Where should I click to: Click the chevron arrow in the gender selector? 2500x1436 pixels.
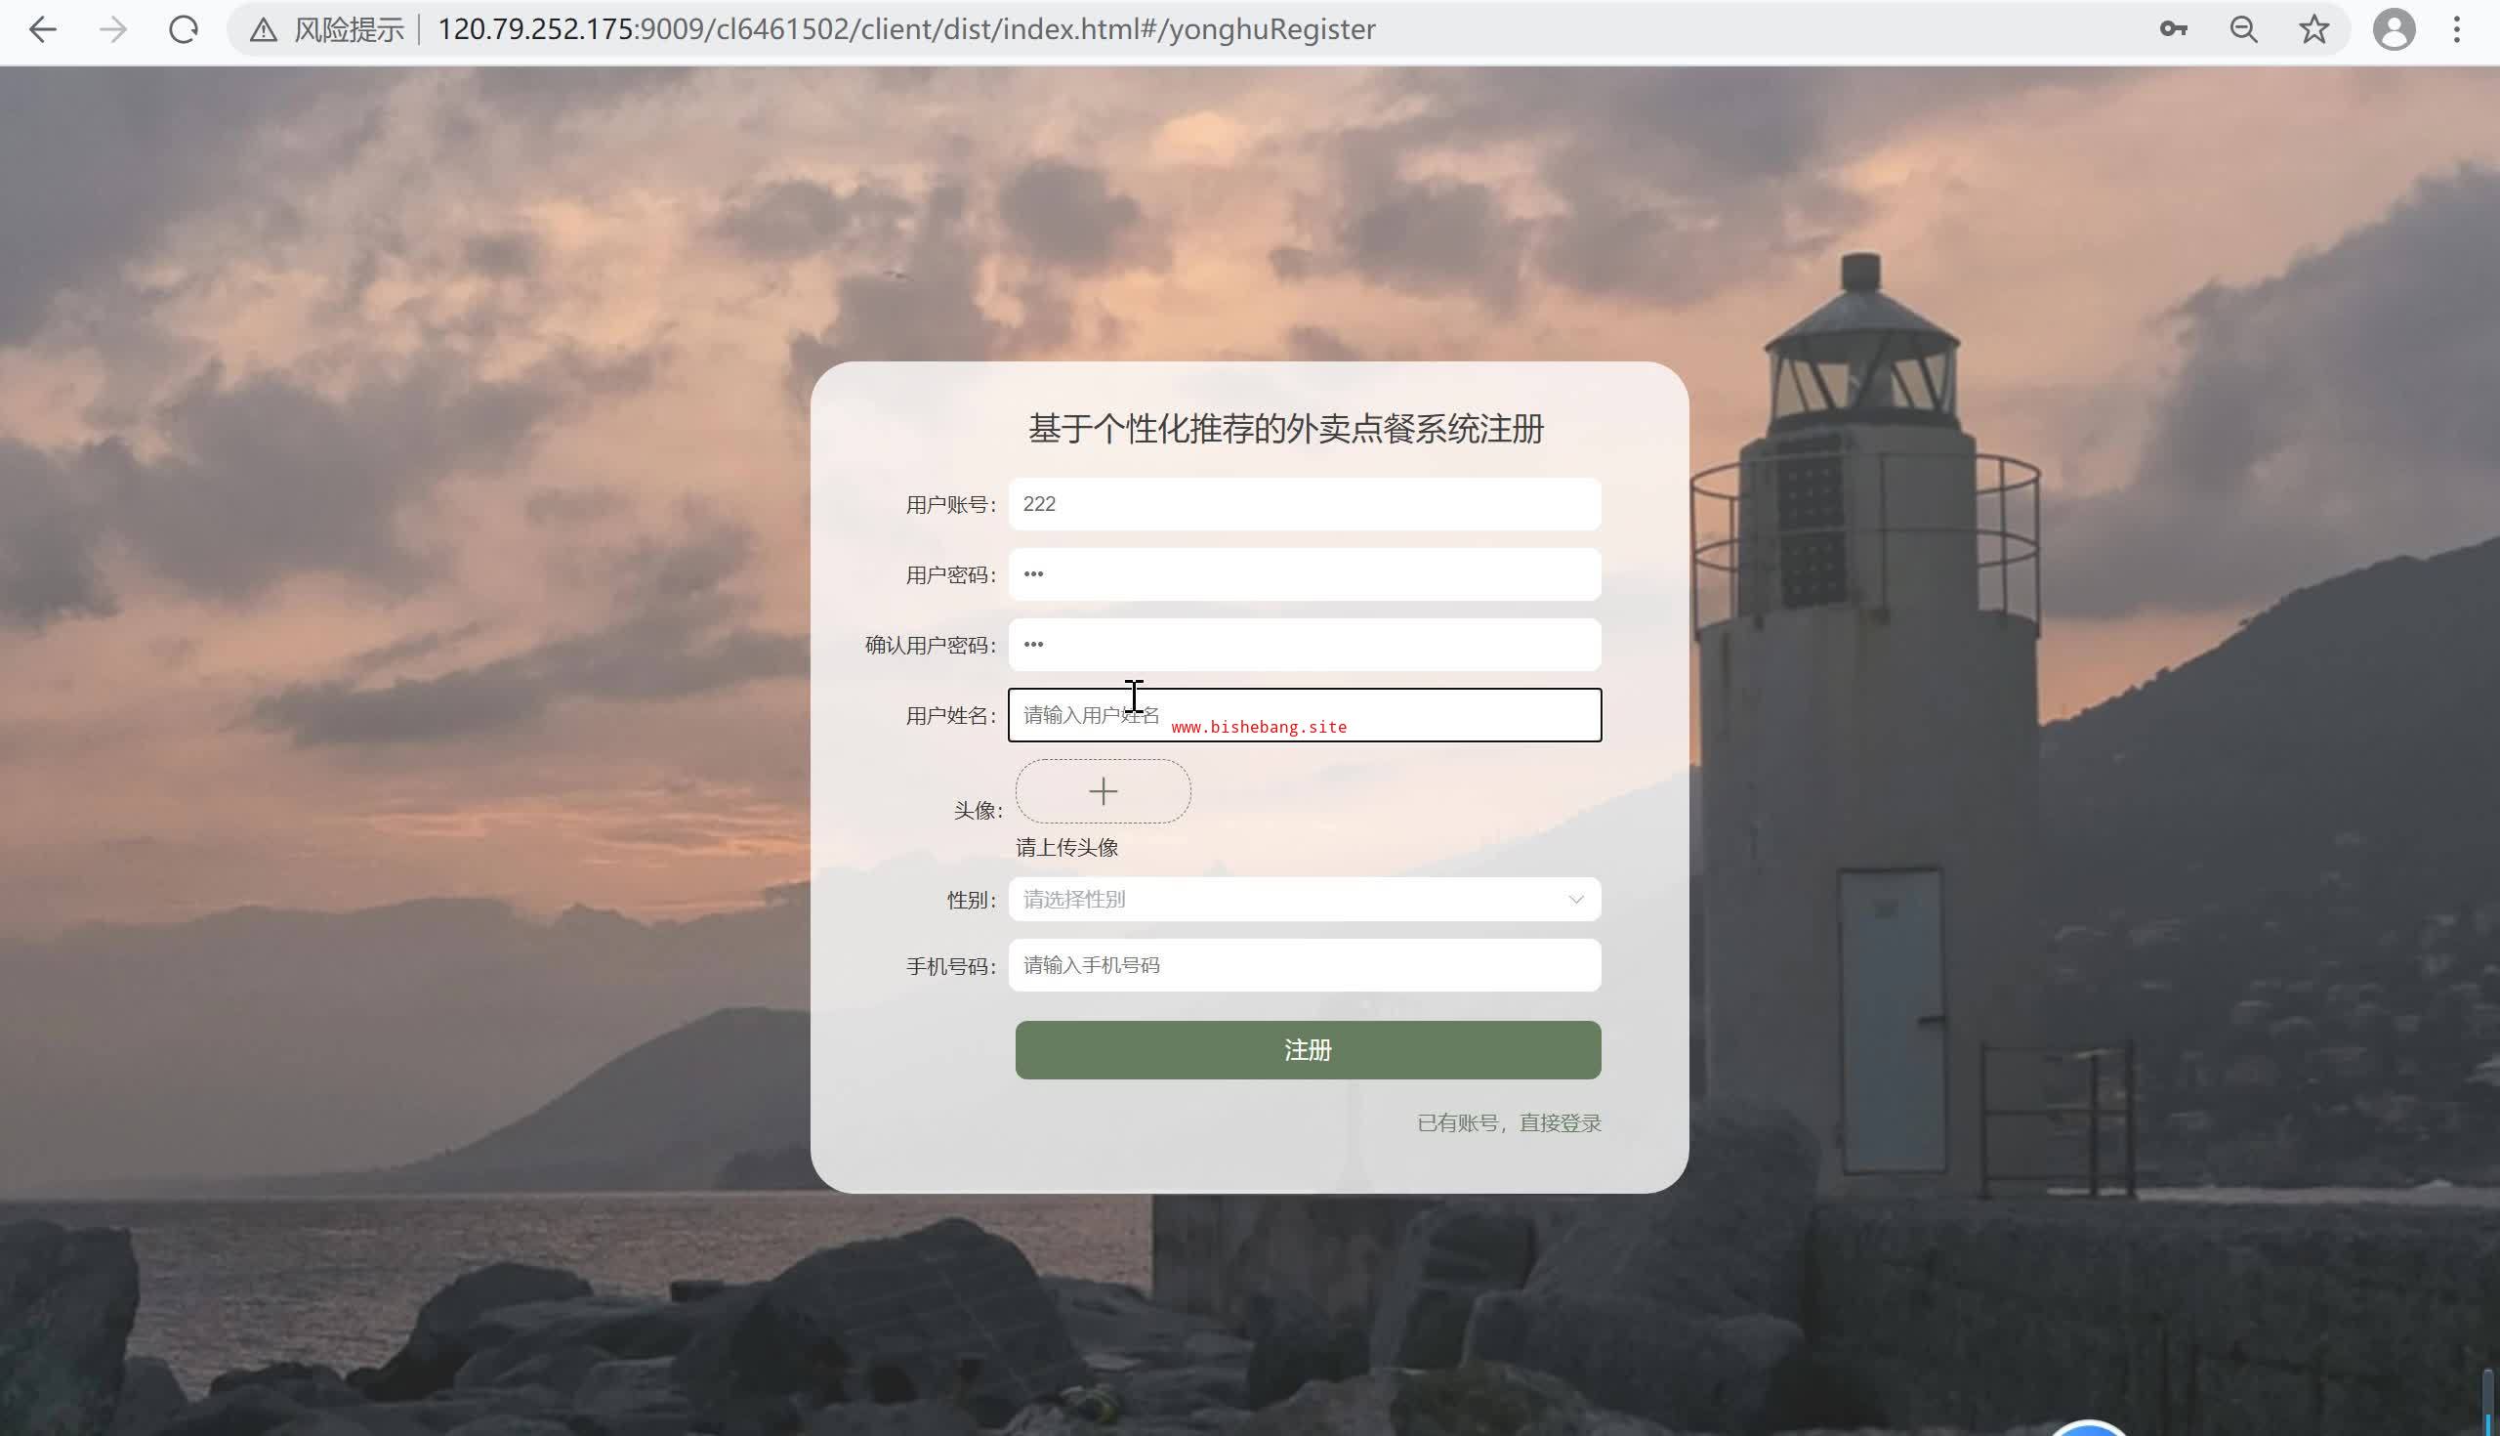point(1575,900)
